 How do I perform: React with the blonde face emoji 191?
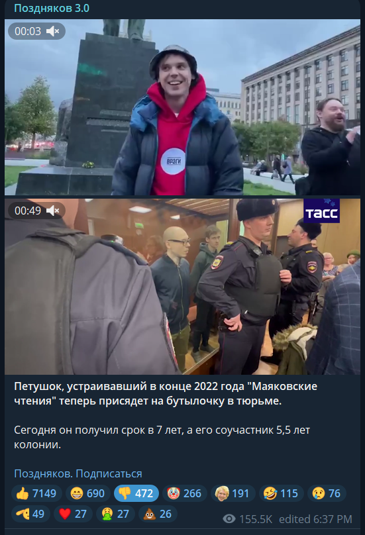pos(233,493)
